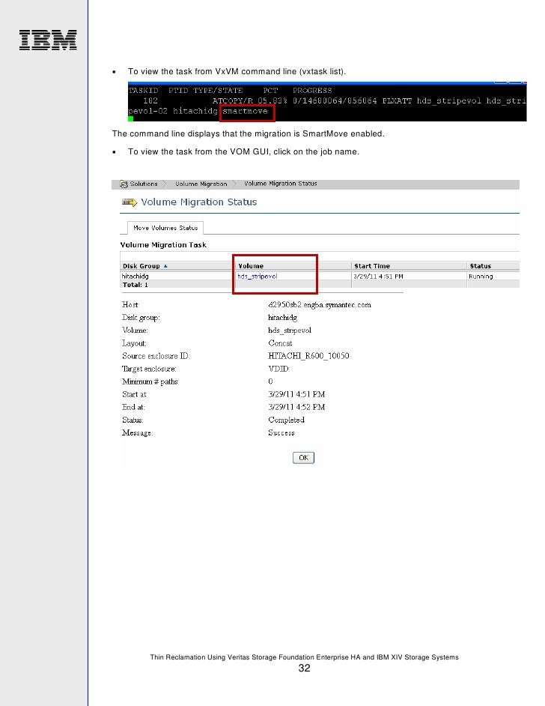Click the Status column header
Screen dimensions: 545x706
coord(481,265)
